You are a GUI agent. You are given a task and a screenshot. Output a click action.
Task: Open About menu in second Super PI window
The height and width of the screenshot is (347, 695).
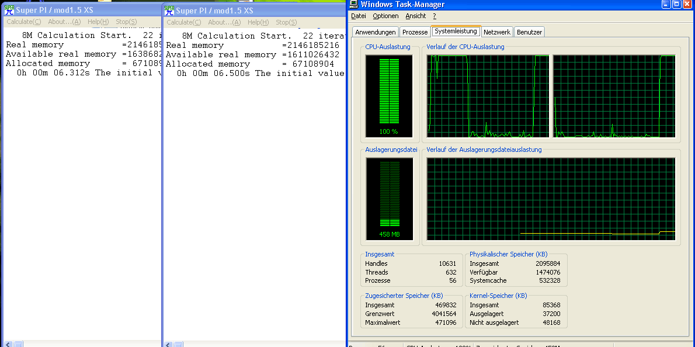224,22
